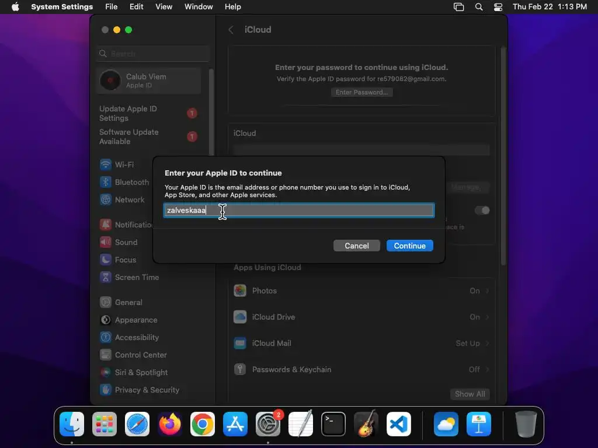Open the File menu
598x448 pixels.
[x=112, y=6]
